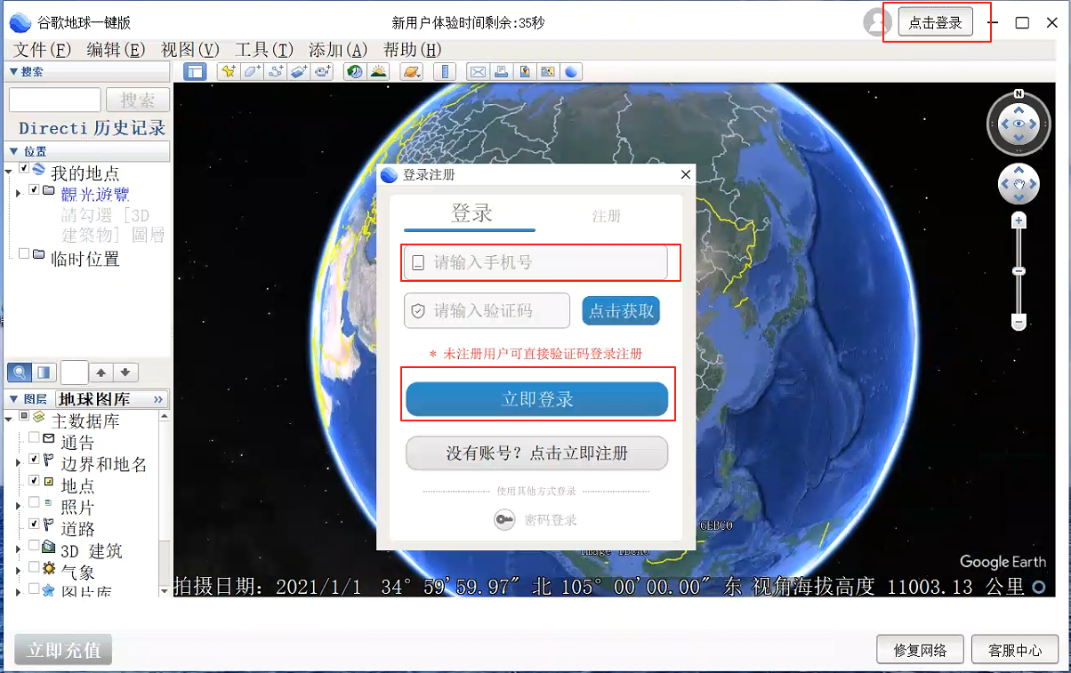Viewport: 1071px width, 673px height.
Task: Click the blue globe toolbar icon
Action: coord(571,71)
